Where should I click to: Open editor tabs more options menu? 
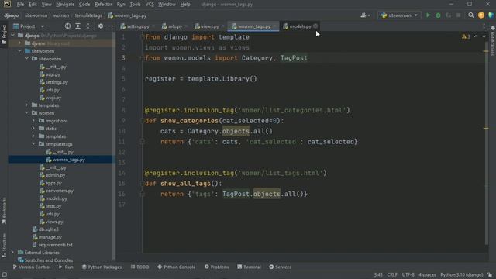tap(484, 26)
